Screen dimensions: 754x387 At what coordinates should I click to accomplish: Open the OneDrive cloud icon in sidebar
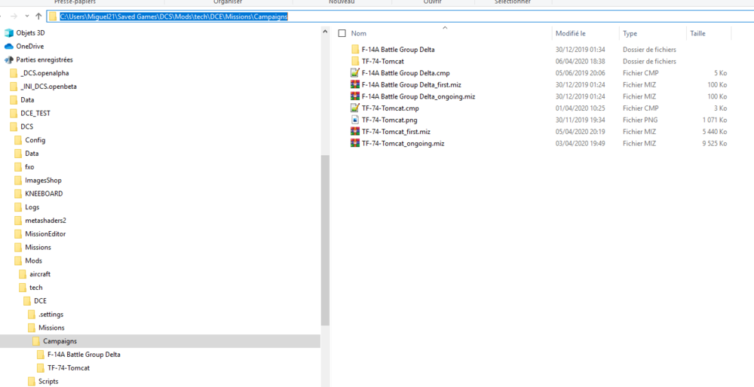point(9,46)
